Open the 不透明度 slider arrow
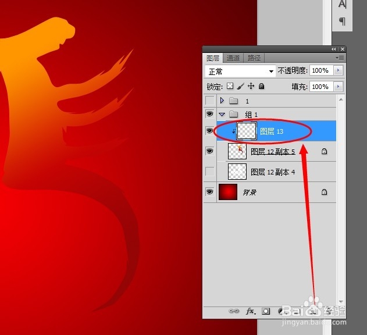The width and height of the screenshot is (367, 335). (x=339, y=70)
